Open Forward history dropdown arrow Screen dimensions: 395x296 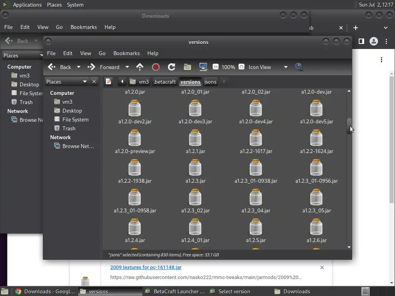pyautogui.click(x=127, y=67)
